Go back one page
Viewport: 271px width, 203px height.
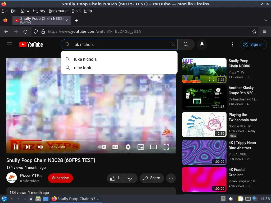pyautogui.click(x=6, y=32)
